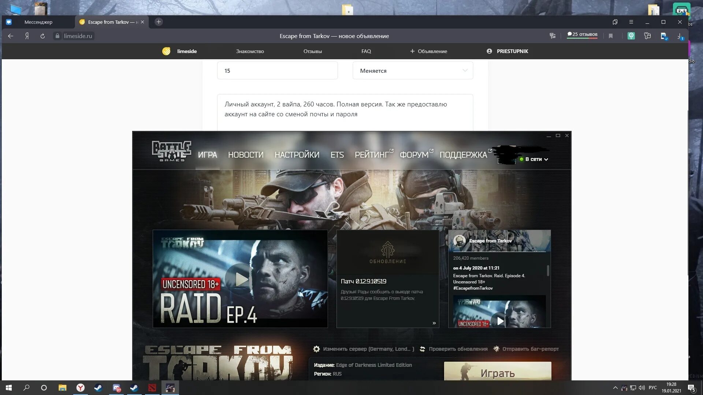Open the НАСТРОЙКИ launcher tab
The image size is (703, 395).
tap(297, 155)
